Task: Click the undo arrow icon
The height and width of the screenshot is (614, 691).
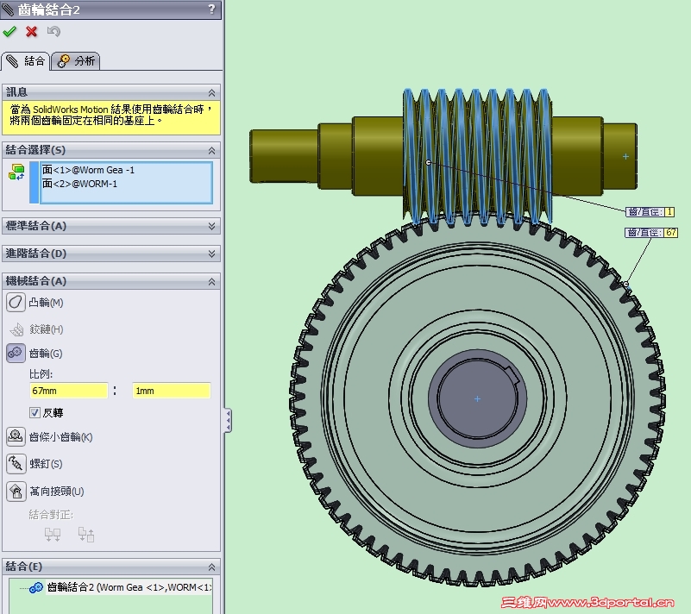Action: [x=53, y=32]
